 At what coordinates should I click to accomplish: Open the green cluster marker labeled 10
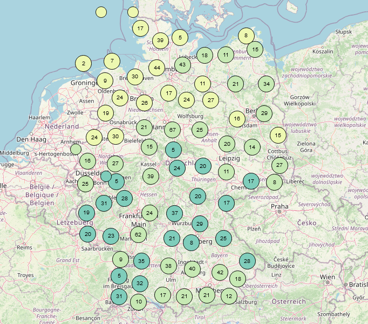139,302
